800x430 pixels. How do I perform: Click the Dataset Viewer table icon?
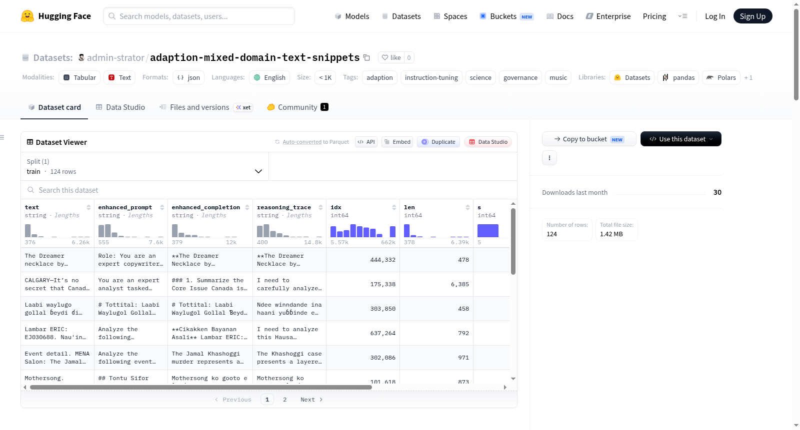click(x=30, y=142)
